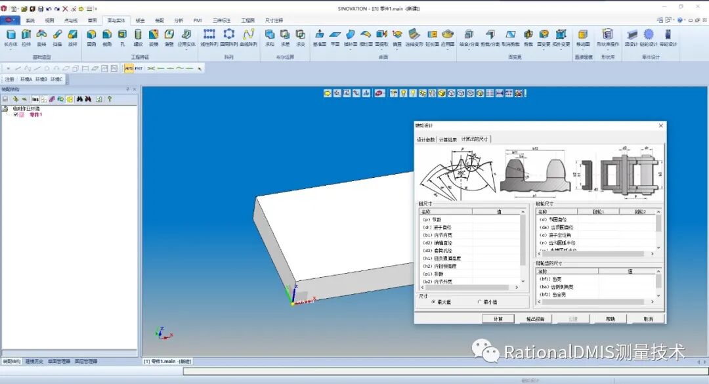The image size is (709, 384).
Task: Expand the 临时作业环境 tree node
Action: [x=5, y=108]
